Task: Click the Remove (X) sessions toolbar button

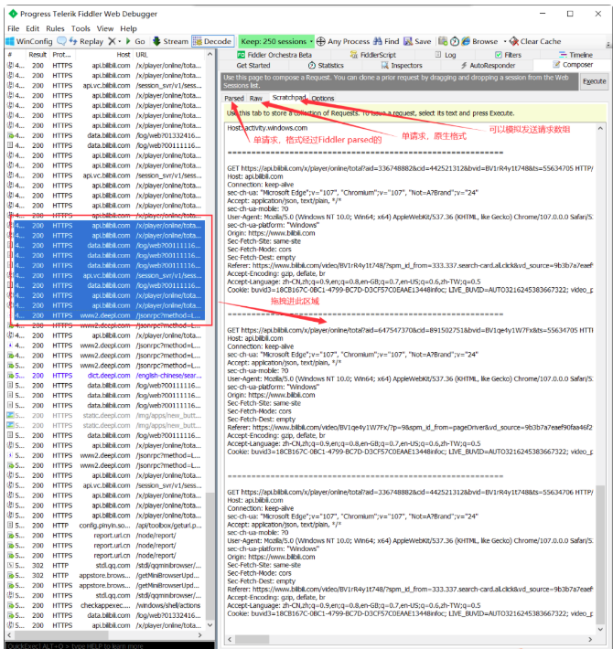Action: (x=112, y=41)
